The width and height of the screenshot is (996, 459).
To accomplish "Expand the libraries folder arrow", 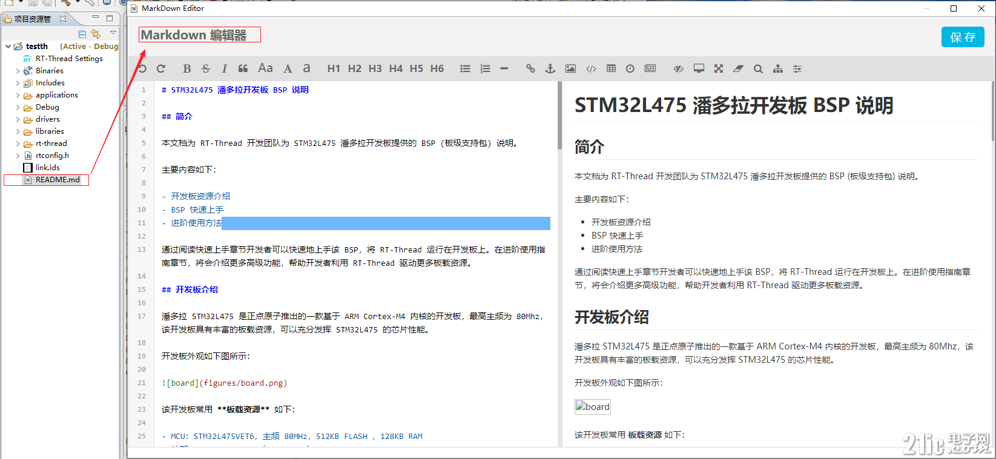I will coord(18,131).
